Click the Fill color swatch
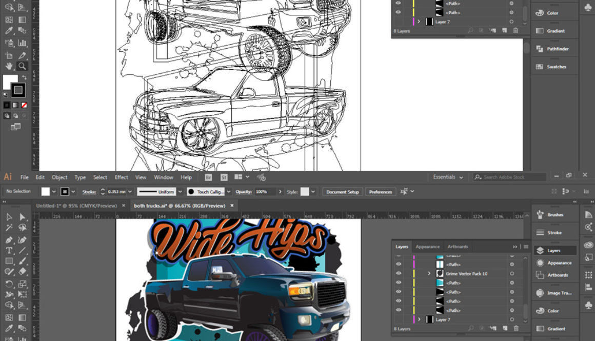The image size is (595, 341). [45, 191]
